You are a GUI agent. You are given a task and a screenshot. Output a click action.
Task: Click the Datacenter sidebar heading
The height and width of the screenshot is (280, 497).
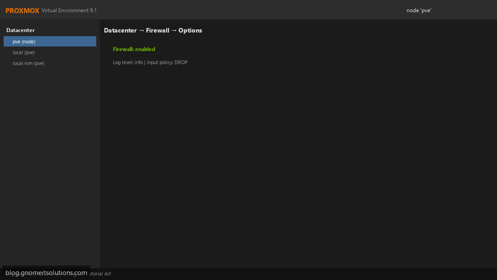coord(21,30)
